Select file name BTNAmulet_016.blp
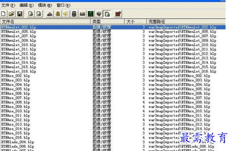Screen dimensions: 231x151 (x=19, y=71)
